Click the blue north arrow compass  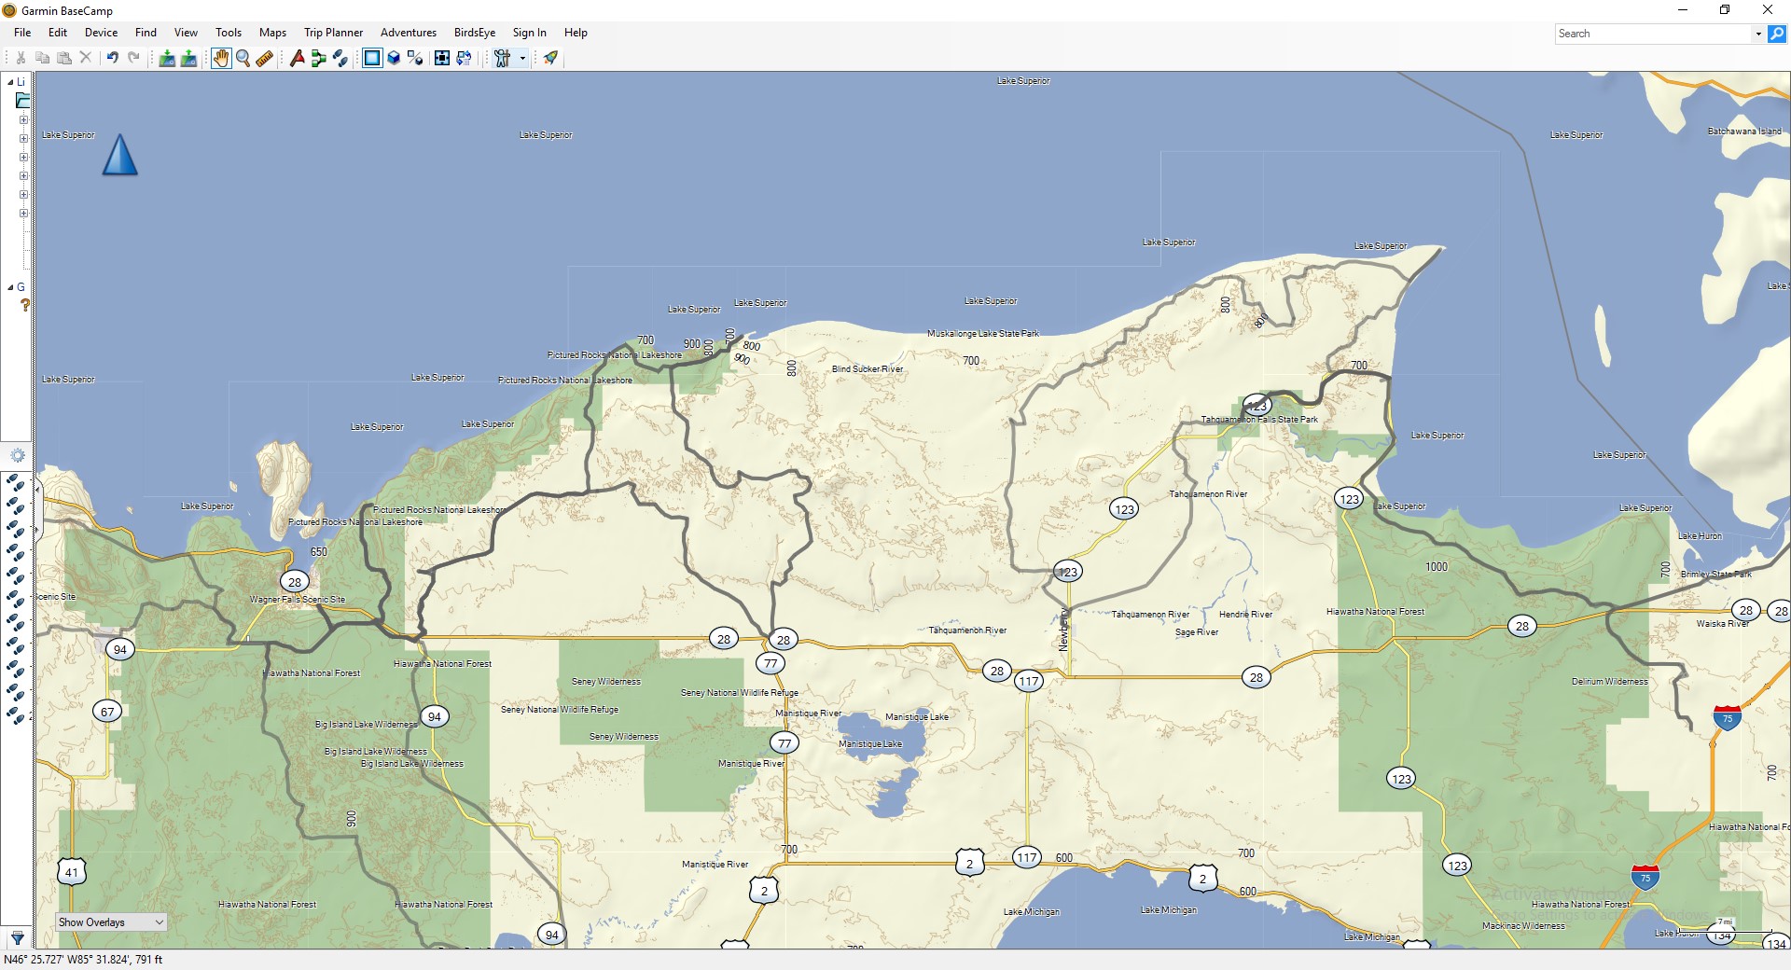pos(119,155)
